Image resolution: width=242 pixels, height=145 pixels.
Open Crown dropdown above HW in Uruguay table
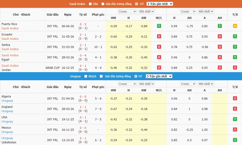(127, 84)
